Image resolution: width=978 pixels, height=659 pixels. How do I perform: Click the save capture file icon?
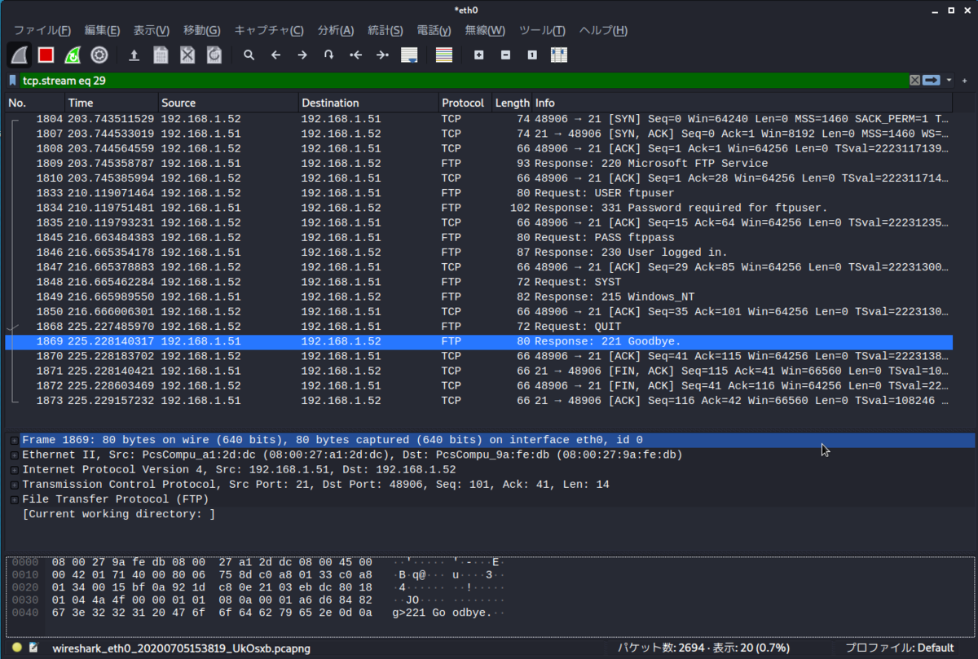pos(161,55)
